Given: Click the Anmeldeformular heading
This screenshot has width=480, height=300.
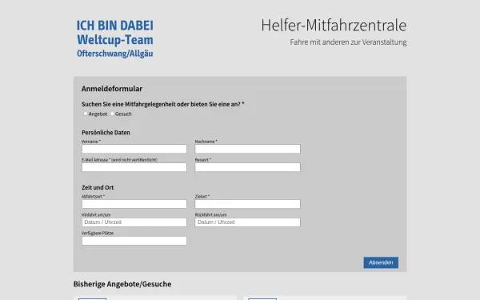Looking at the screenshot, I should coord(112,89).
